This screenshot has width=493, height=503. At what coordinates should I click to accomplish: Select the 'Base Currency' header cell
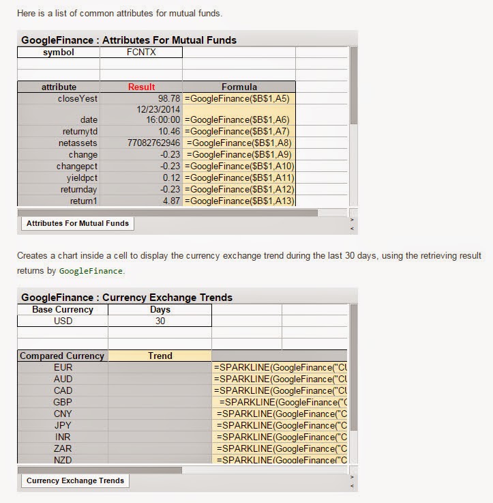[x=63, y=310]
